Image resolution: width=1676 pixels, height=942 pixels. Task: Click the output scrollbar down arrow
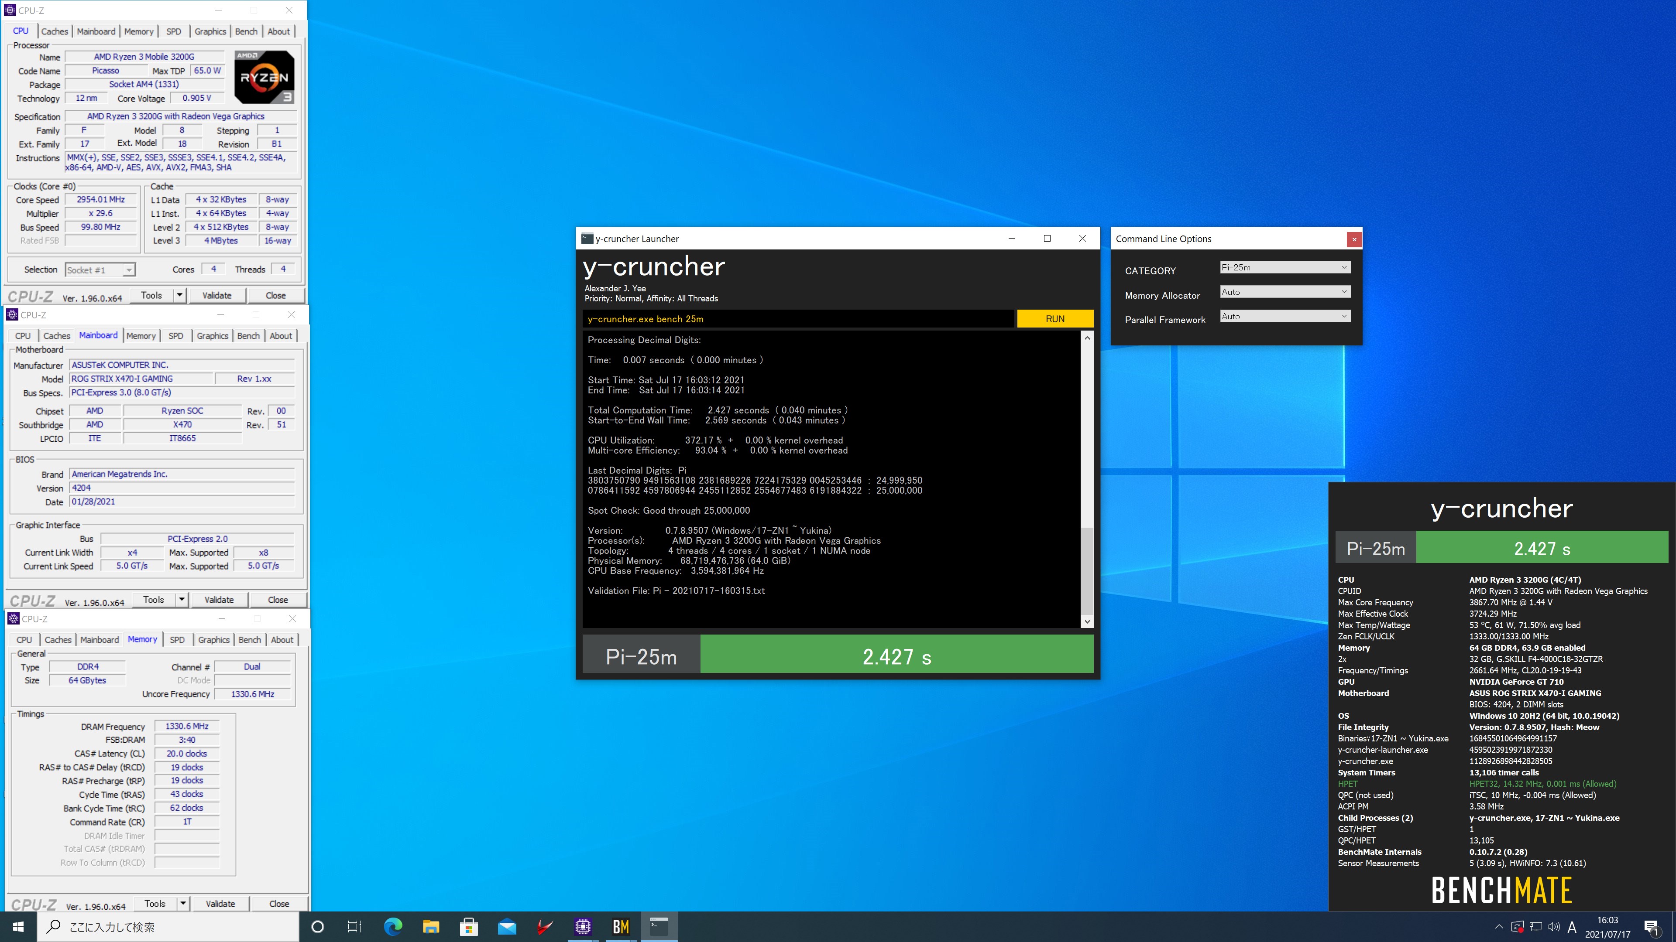pos(1086,621)
